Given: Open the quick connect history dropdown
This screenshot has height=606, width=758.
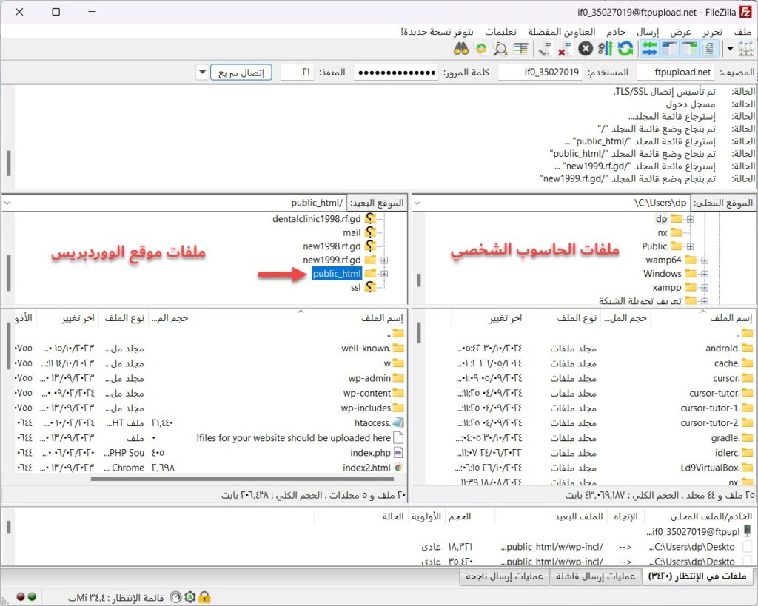Looking at the screenshot, I should [x=203, y=73].
